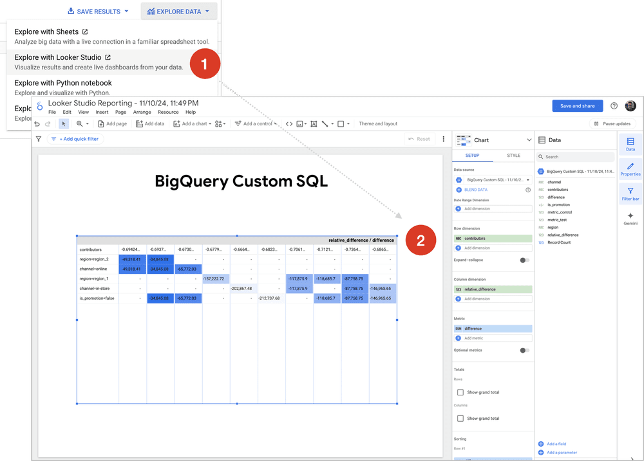644x461 pixels.
Task: Click Add quick filter
Action: [x=75, y=139]
